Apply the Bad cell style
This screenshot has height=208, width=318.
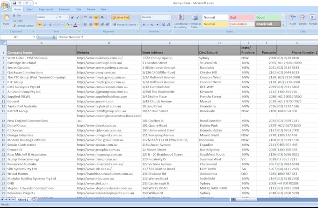242,17
